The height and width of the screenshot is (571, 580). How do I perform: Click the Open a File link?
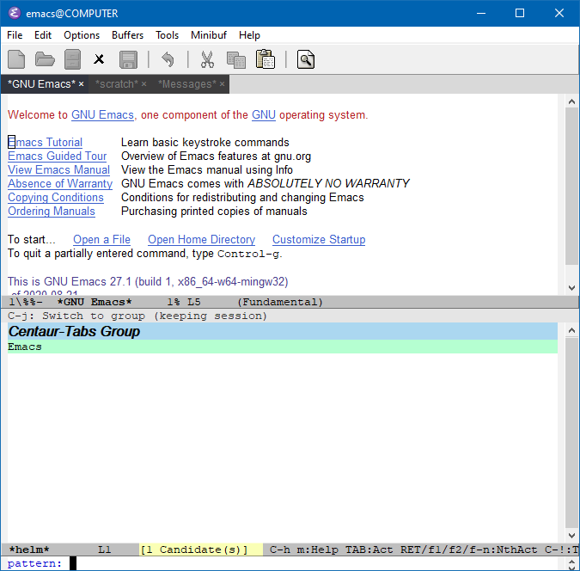(x=101, y=240)
